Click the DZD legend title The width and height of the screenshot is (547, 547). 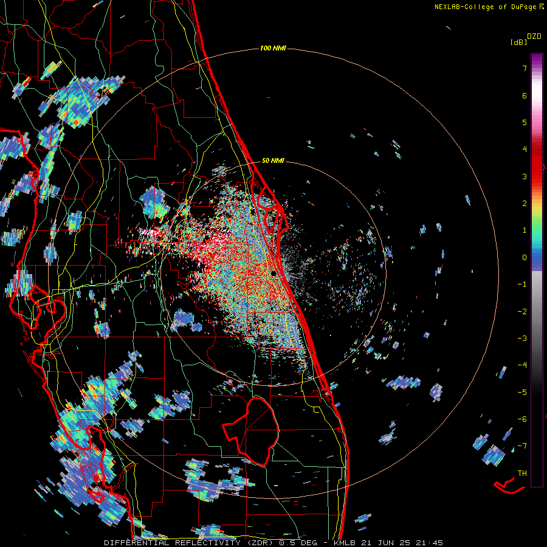(534, 36)
